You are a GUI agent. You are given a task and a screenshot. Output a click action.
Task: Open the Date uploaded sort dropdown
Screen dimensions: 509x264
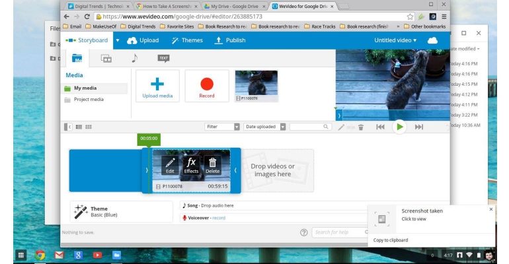point(264,127)
